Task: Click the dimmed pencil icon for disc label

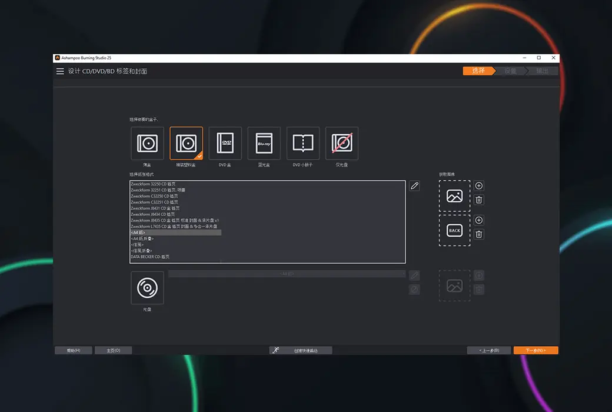Action: point(414,275)
